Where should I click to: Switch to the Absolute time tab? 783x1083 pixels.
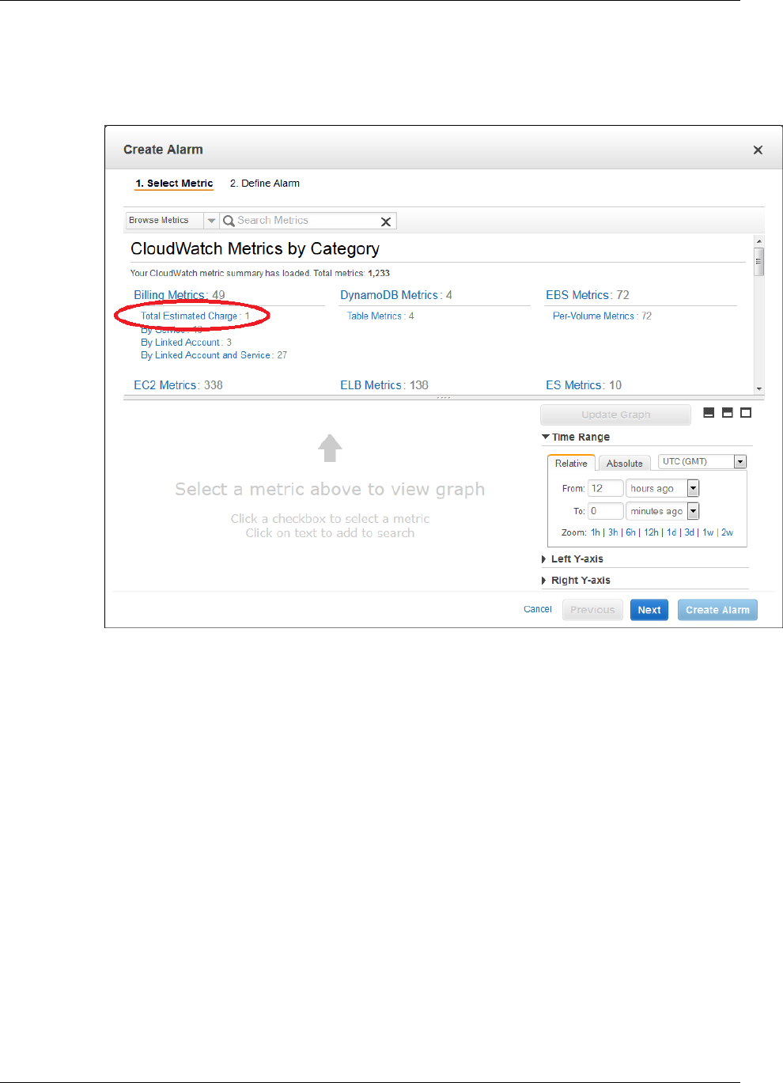click(x=625, y=463)
